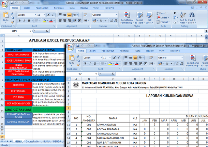Toggle Center alignment in front window
208x147 pixels.
pyautogui.click(x=131, y=63)
